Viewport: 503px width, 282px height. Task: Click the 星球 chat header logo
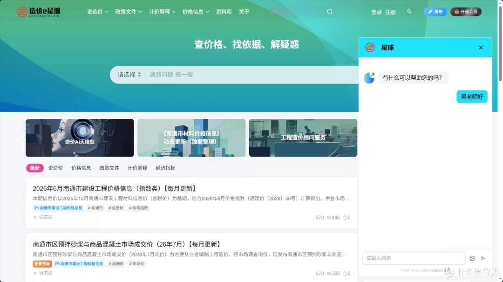click(x=369, y=48)
